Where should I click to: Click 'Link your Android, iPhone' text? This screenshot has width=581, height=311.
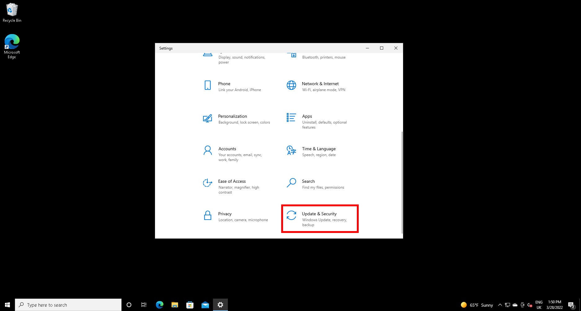(240, 90)
